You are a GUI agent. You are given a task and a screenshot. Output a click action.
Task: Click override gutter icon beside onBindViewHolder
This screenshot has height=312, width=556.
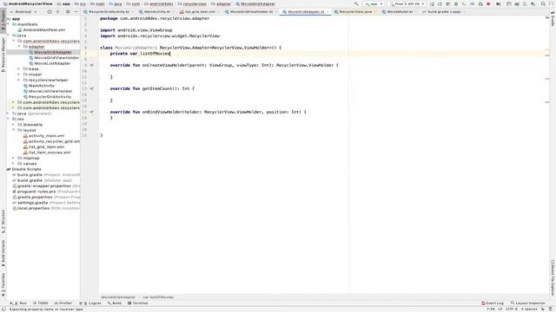pyautogui.click(x=92, y=112)
